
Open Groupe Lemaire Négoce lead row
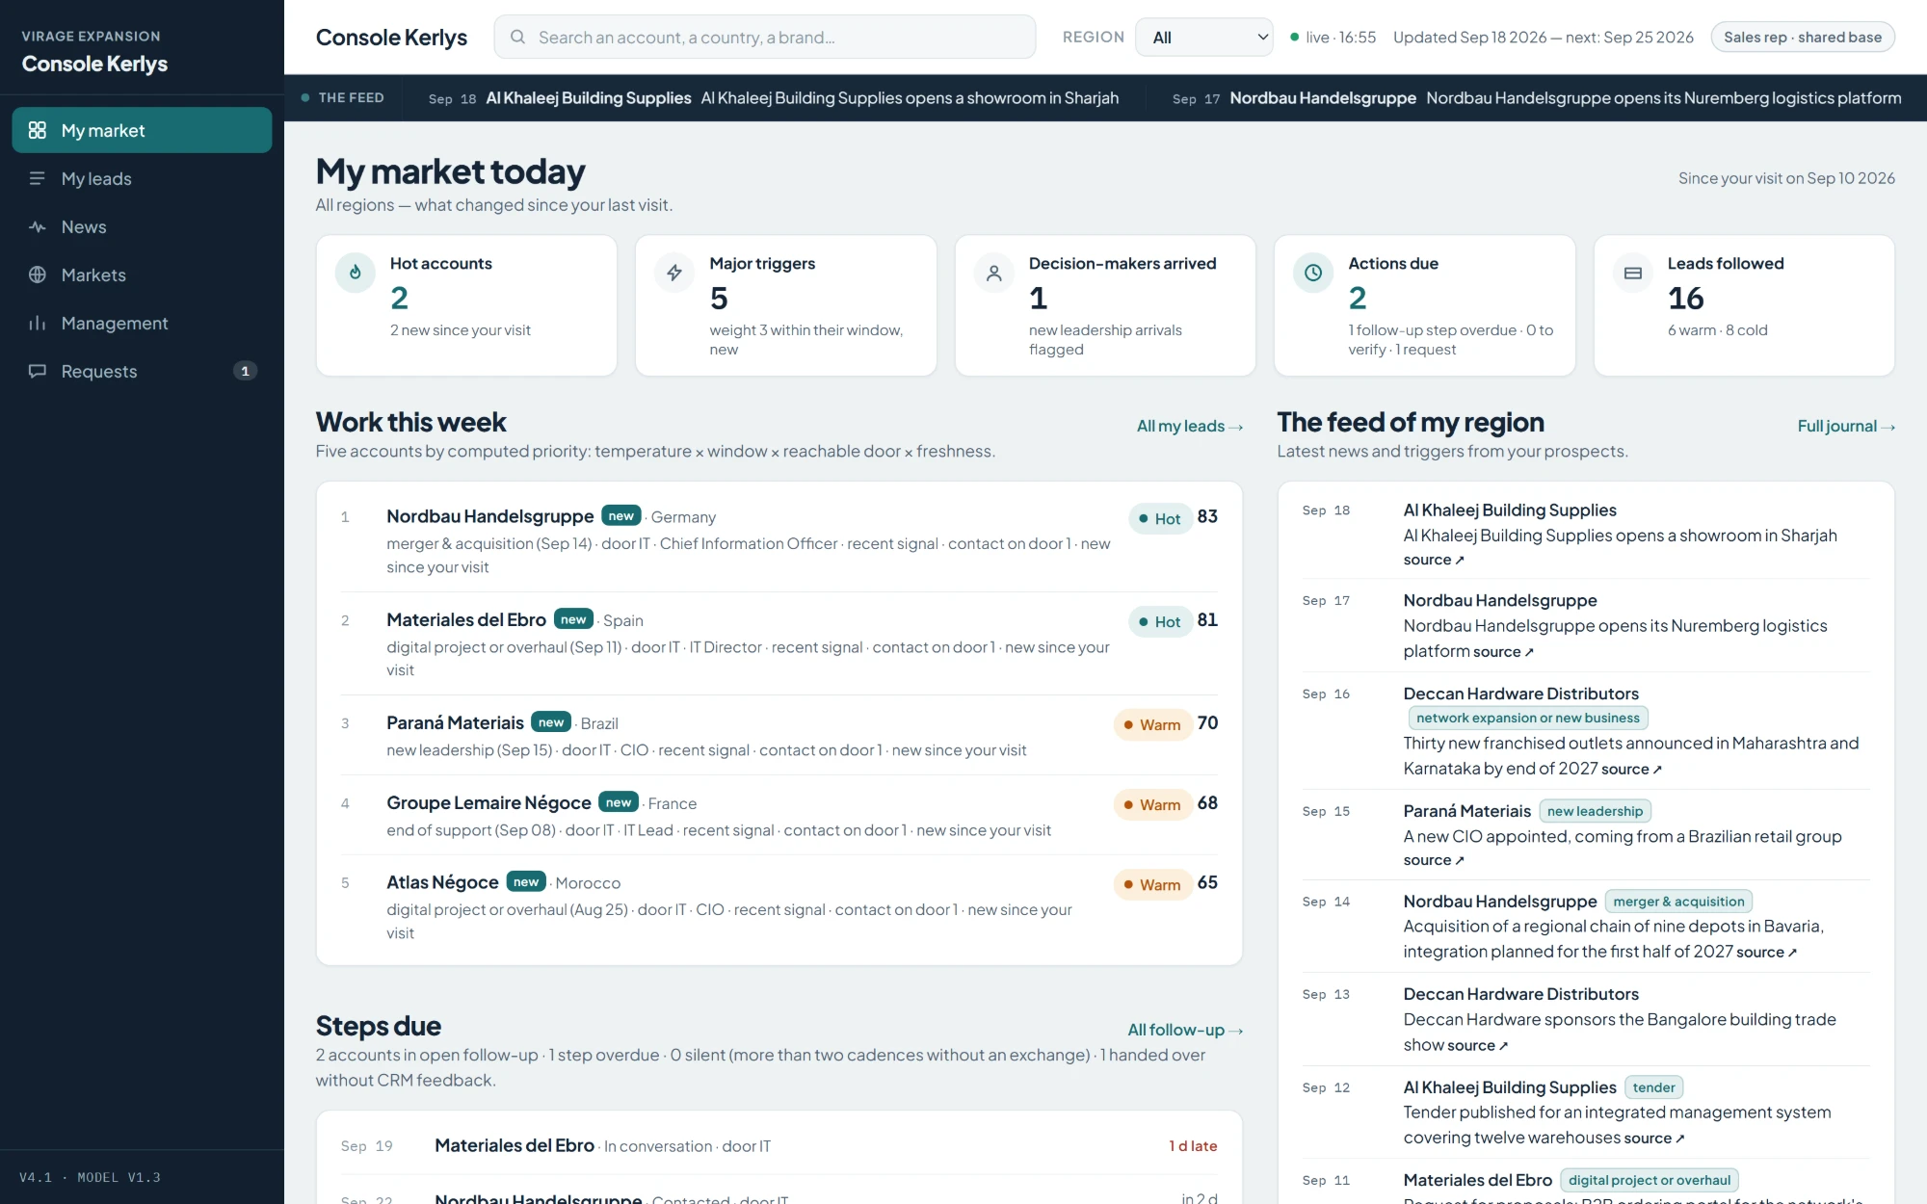(x=779, y=815)
